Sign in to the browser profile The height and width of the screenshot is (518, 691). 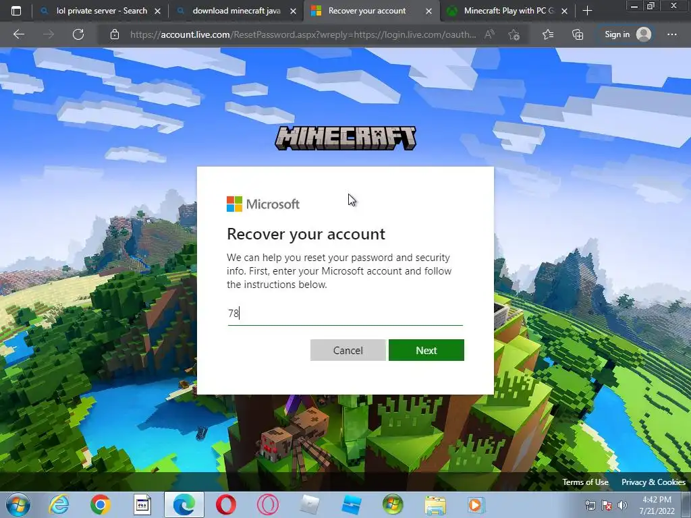pyautogui.click(x=627, y=34)
